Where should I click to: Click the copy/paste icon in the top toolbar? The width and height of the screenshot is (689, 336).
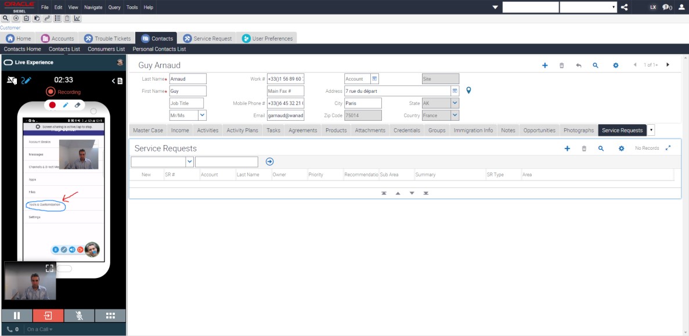click(x=37, y=19)
